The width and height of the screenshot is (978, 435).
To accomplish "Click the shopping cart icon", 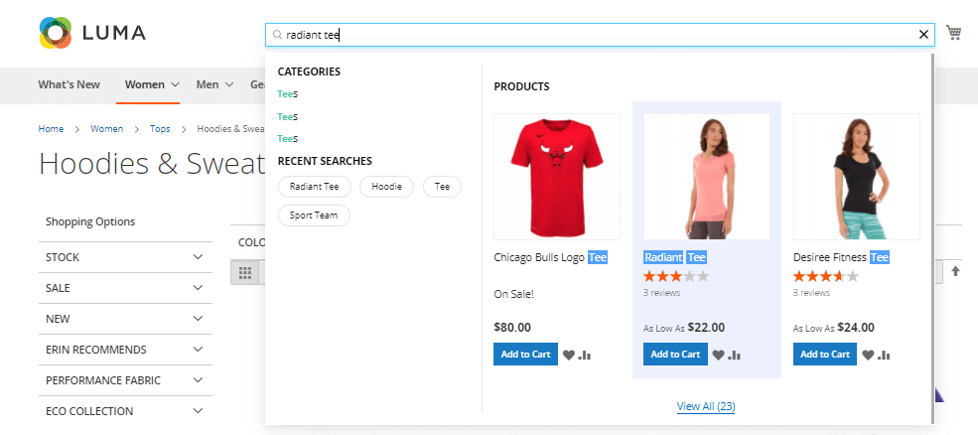I will pos(953,33).
